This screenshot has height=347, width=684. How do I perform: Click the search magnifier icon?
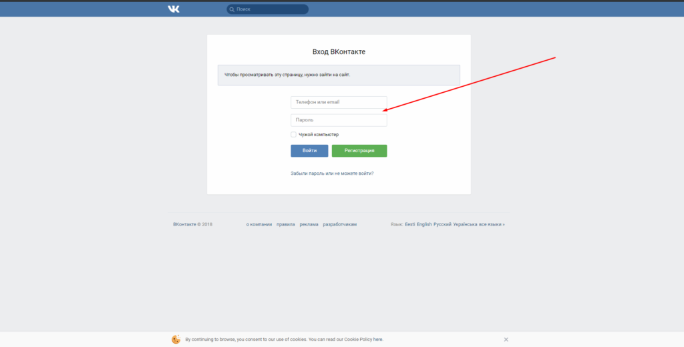pyautogui.click(x=232, y=9)
